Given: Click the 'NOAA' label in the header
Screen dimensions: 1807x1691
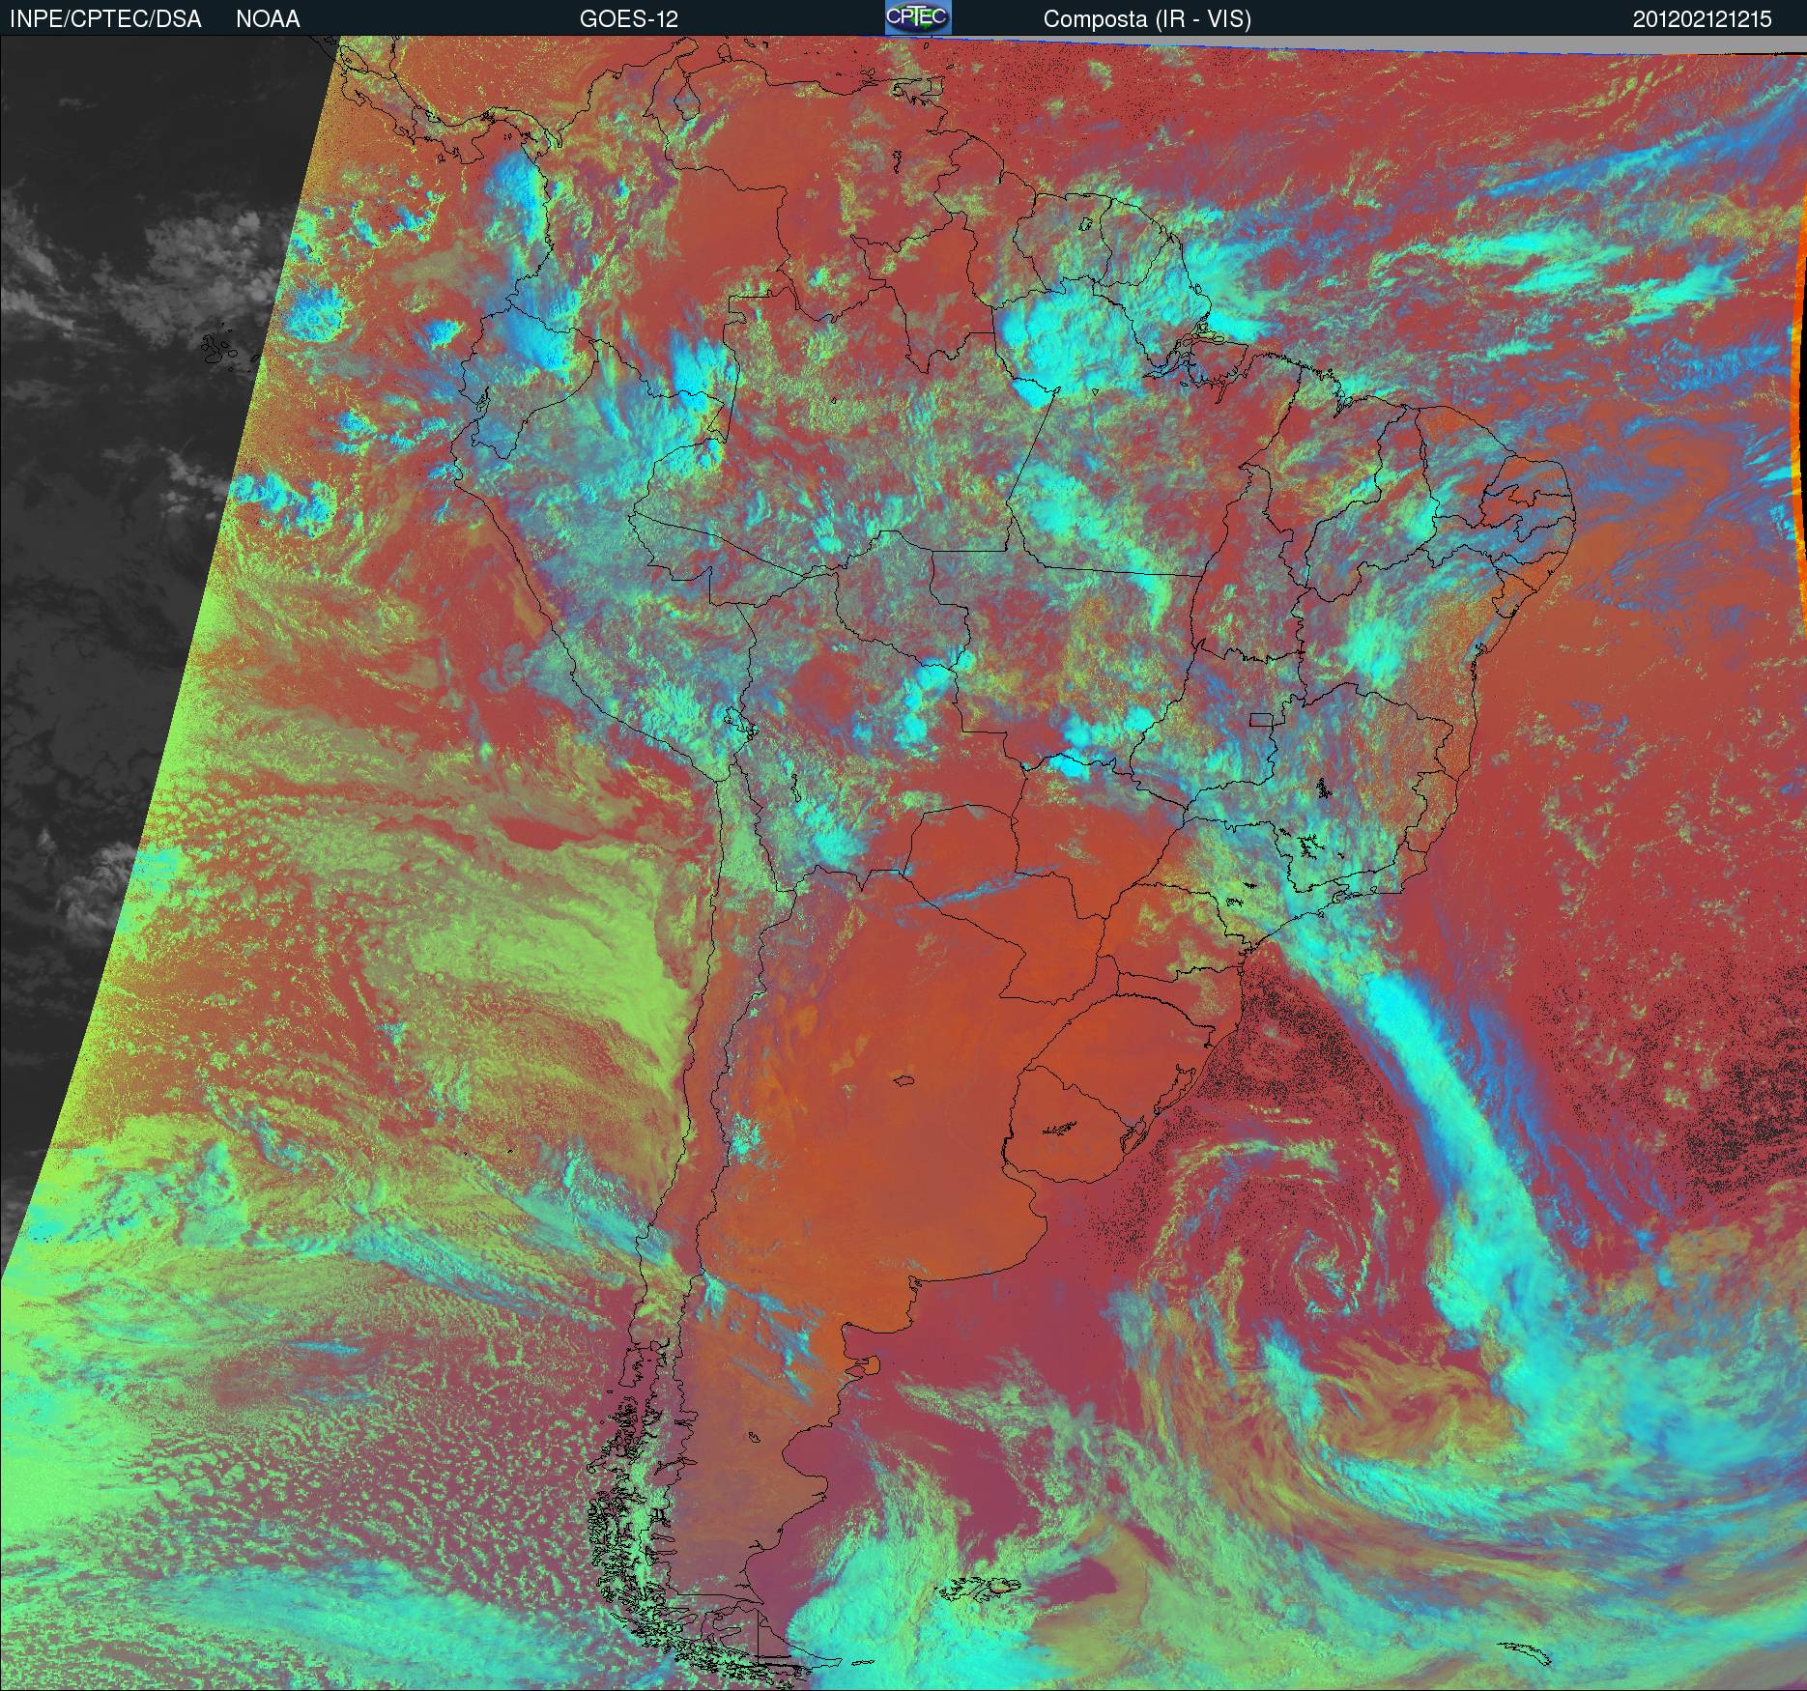Looking at the screenshot, I should tap(268, 19).
